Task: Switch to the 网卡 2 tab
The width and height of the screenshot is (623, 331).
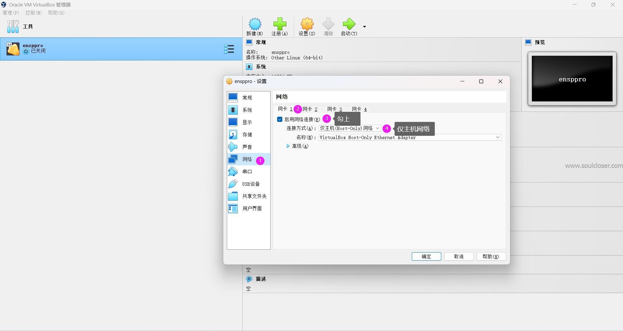Action: [x=310, y=109]
